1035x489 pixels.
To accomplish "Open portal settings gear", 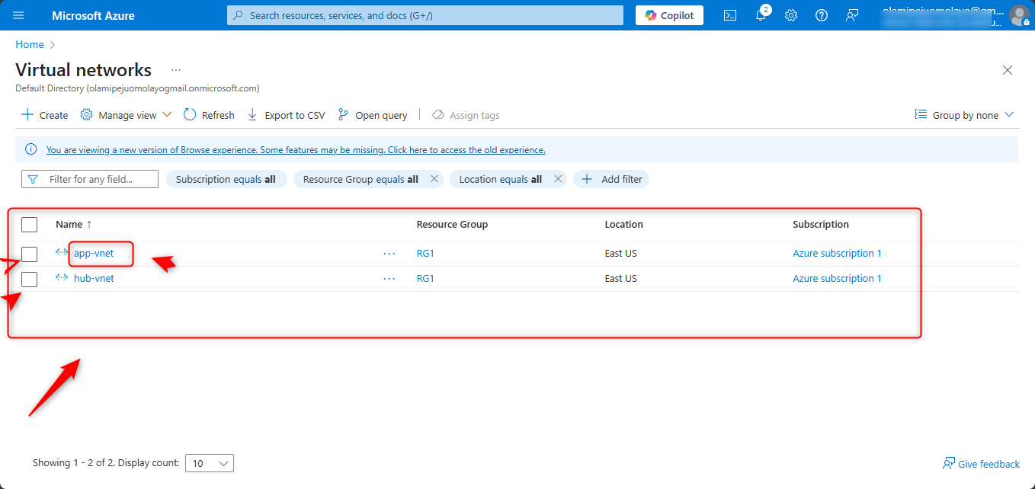I will (791, 15).
